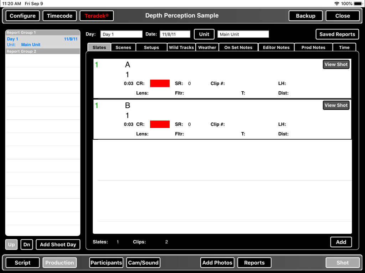This screenshot has height=273, width=365.
Task: Click the Teradek button
Action: pyautogui.click(x=97, y=16)
